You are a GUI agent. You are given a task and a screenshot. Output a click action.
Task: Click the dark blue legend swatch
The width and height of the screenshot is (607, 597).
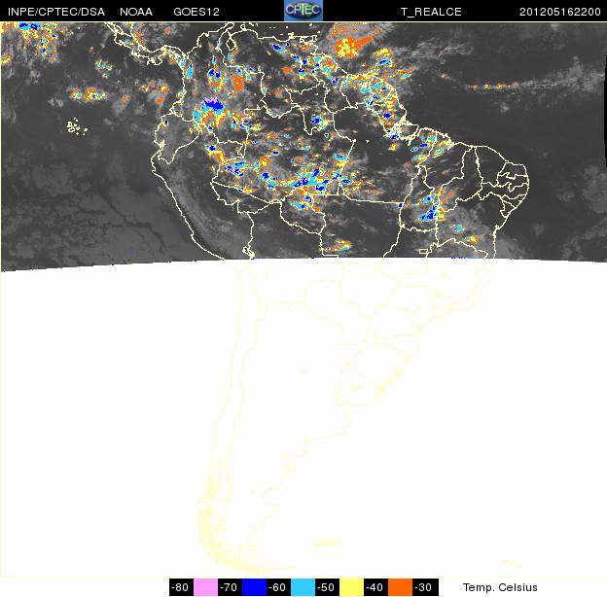pyautogui.click(x=254, y=587)
